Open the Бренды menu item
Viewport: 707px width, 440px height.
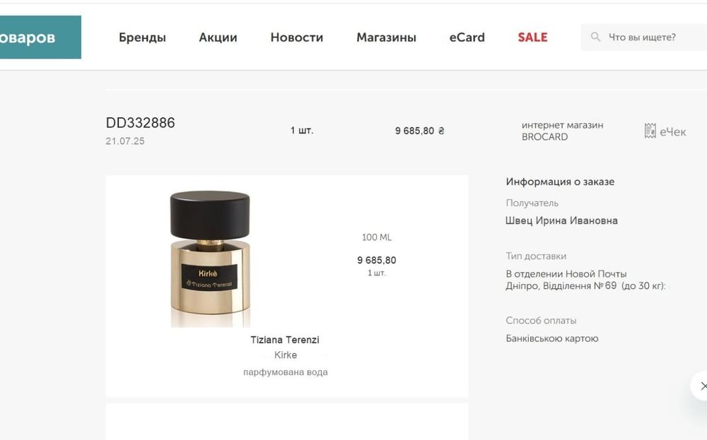coord(143,37)
